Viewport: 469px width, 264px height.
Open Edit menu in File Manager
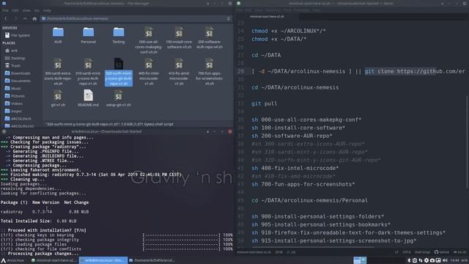click(15, 10)
